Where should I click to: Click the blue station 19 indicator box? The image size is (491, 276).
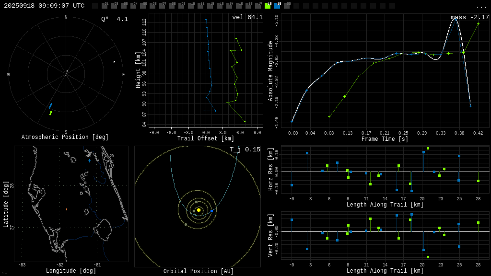[x=277, y=6]
